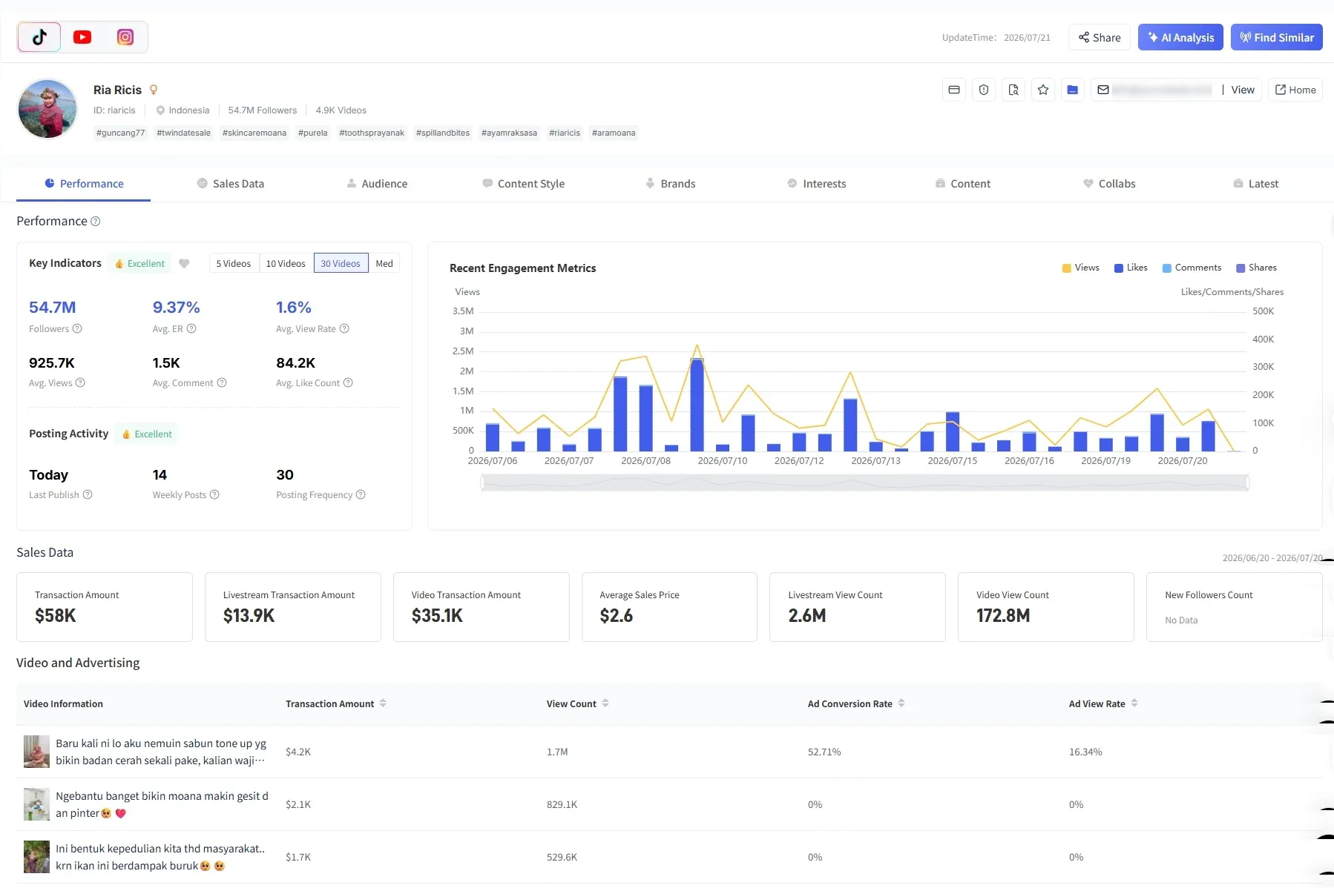Click the #ayamraksasa hashtag
Screen dimensions: 1334x888
[x=509, y=133]
